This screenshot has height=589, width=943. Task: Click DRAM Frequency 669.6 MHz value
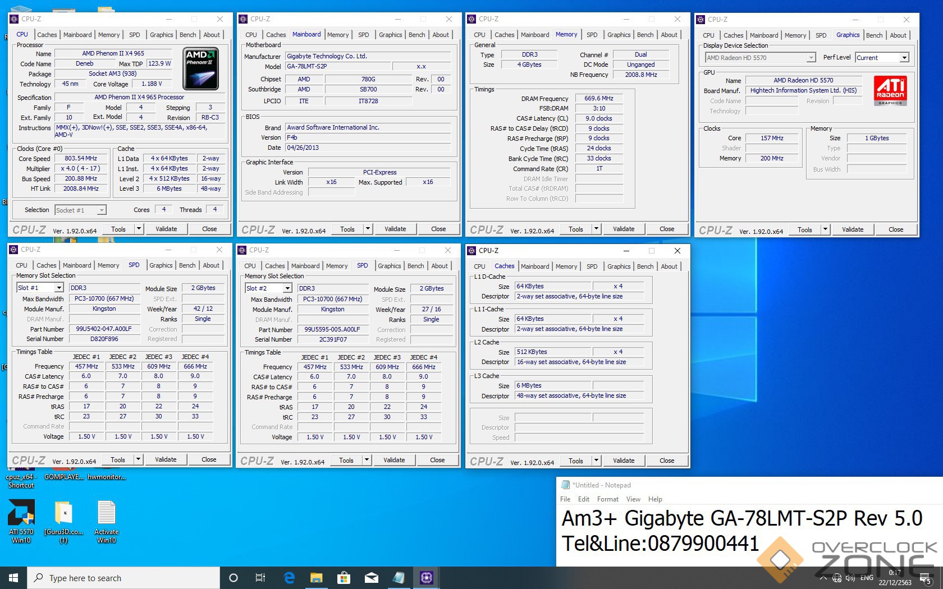[599, 98]
